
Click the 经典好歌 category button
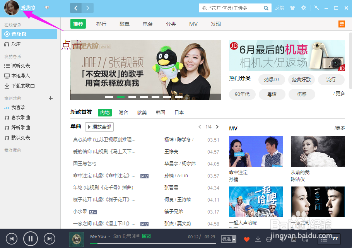point(301,80)
